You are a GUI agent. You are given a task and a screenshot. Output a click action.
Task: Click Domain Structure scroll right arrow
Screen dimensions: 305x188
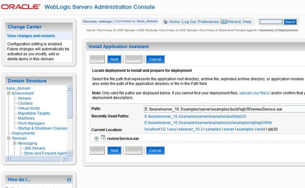pos(64,158)
